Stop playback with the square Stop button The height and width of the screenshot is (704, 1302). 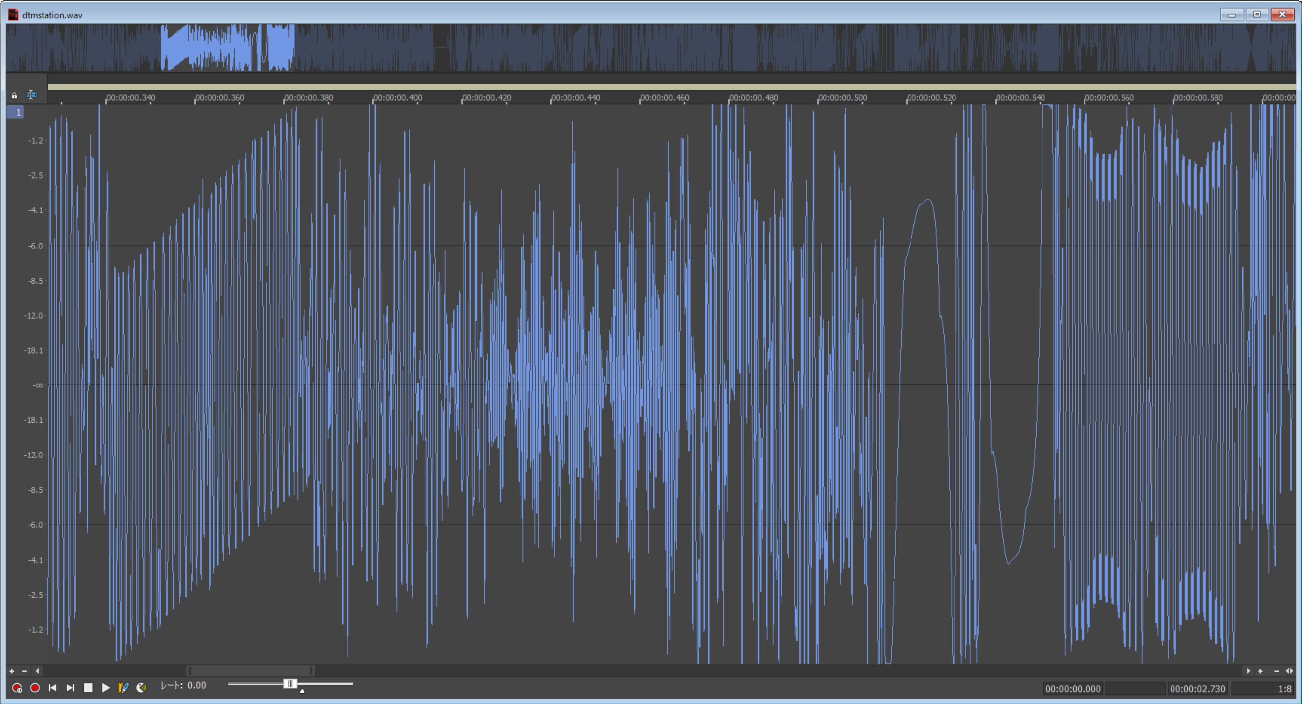pos(88,688)
